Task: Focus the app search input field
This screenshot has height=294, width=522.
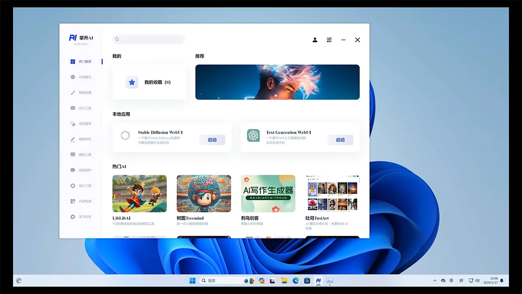Action: 149,39
